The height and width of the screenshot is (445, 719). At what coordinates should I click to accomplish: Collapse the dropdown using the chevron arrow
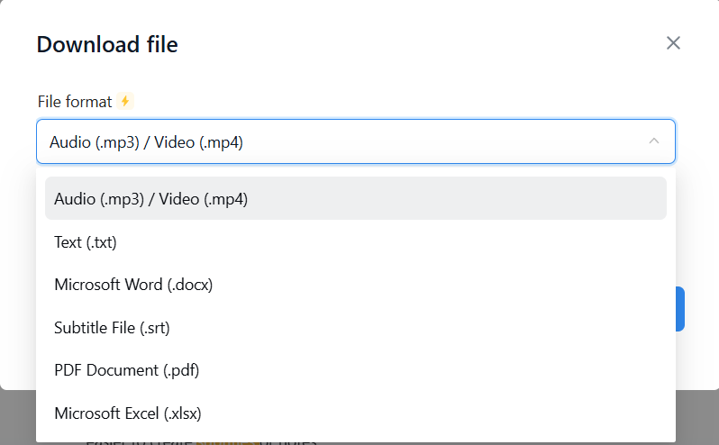tap(654, 141)
